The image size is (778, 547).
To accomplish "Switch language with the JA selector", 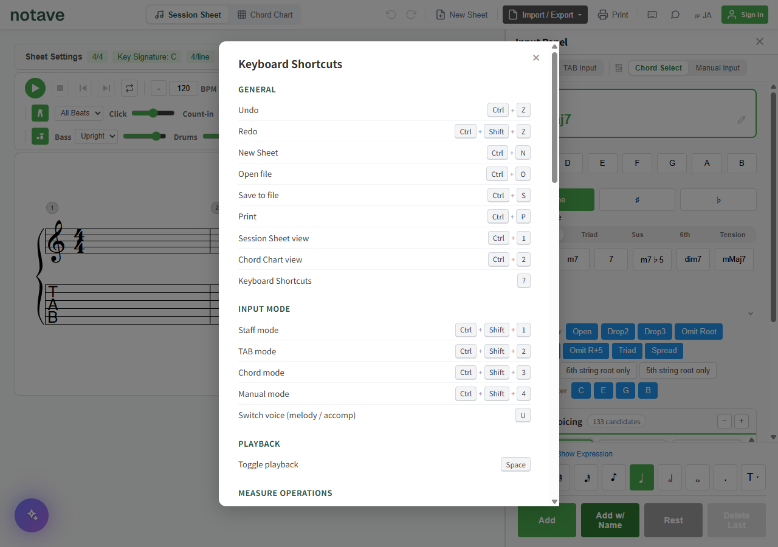I will pos(703,15).
